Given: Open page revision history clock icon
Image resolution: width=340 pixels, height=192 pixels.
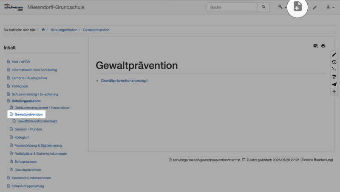Looking at the screenshot, I should (334, 62).
